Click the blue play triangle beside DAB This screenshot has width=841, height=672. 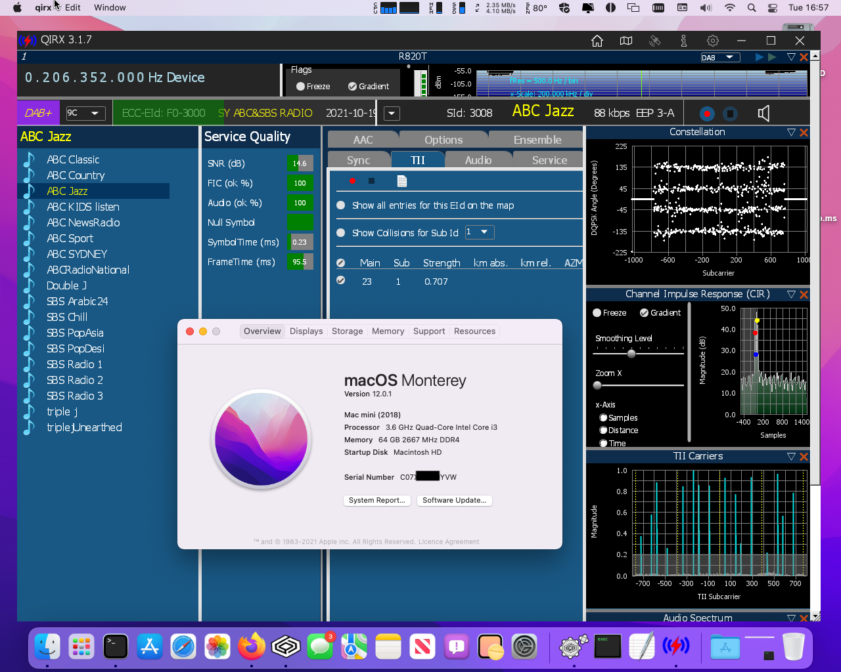(x=760, y=57)
